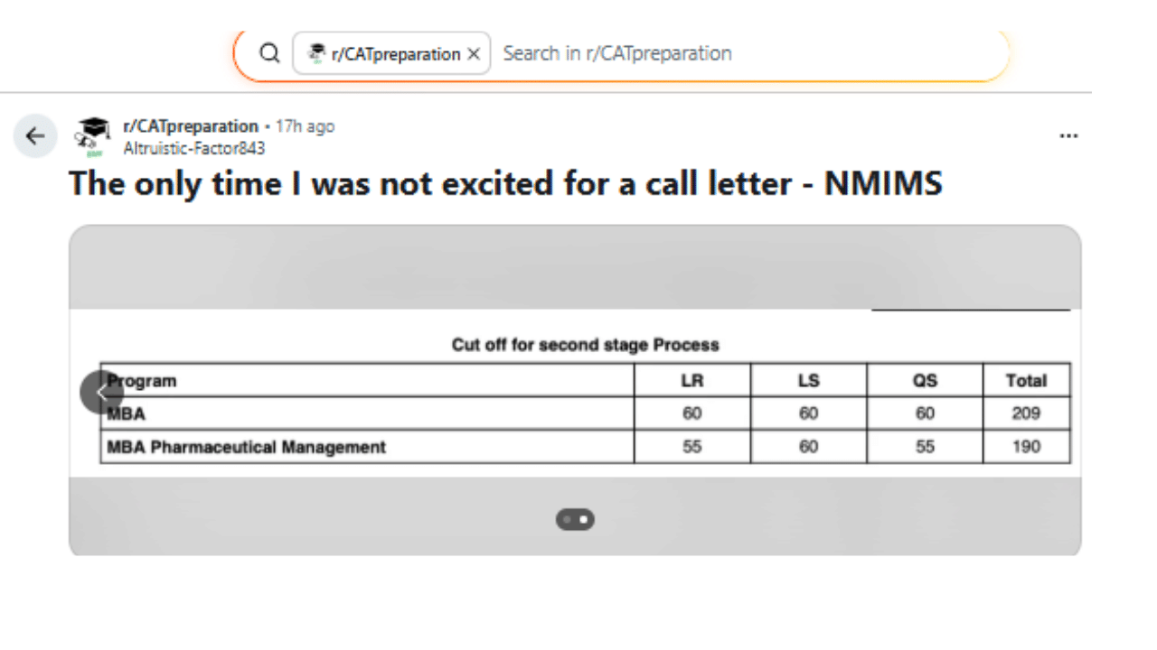Open Altruistic-Factor843's profile
This screenshot has width=1157, height=650.
click(193, 149)
